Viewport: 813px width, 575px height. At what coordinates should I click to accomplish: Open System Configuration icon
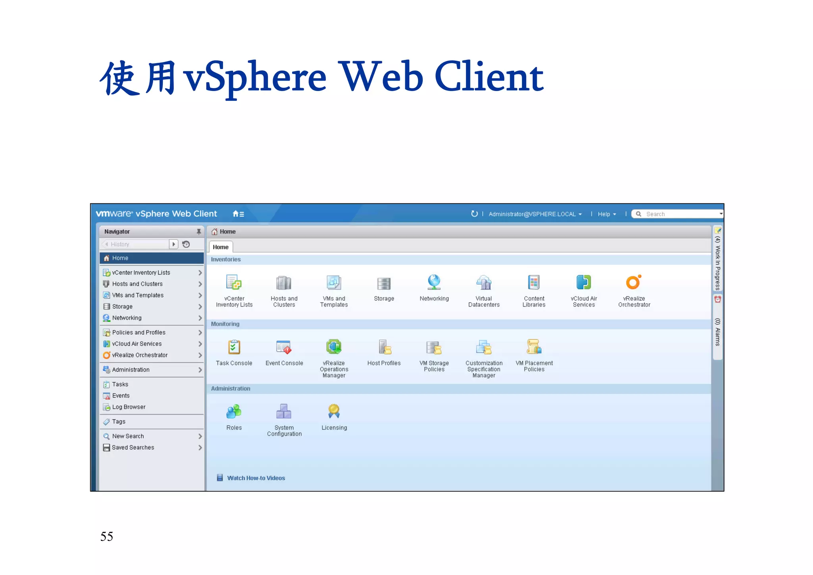284,411
